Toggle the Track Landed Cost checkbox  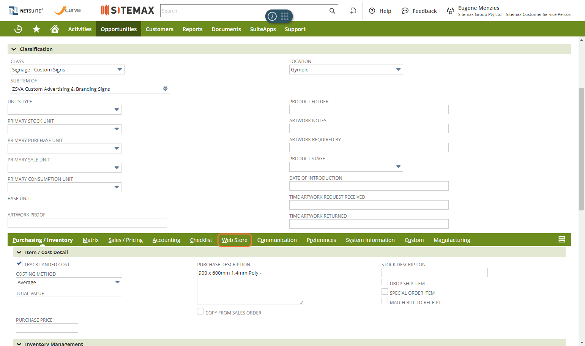pos(19,263)
